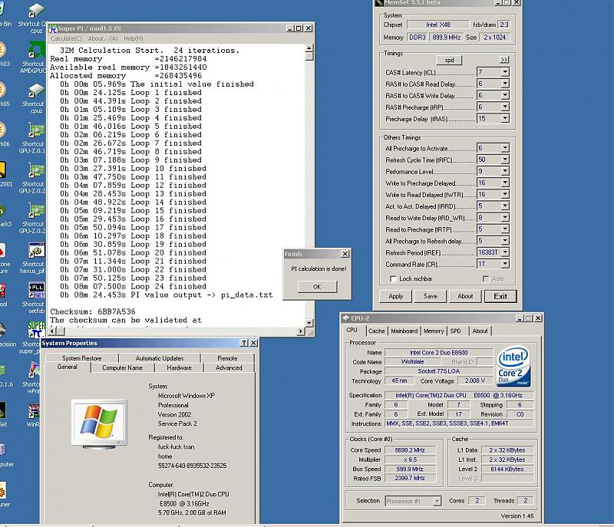Open the System Restore tab
The height and width of the screenshot is (527, 614).
click(81, 358)
